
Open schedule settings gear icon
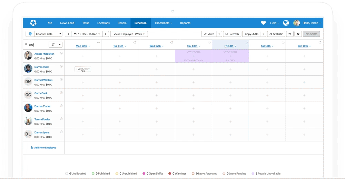point(298,34)
